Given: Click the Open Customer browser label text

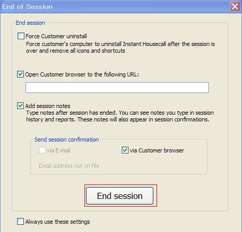Looking at the screenshot, I should coord(82,74).
